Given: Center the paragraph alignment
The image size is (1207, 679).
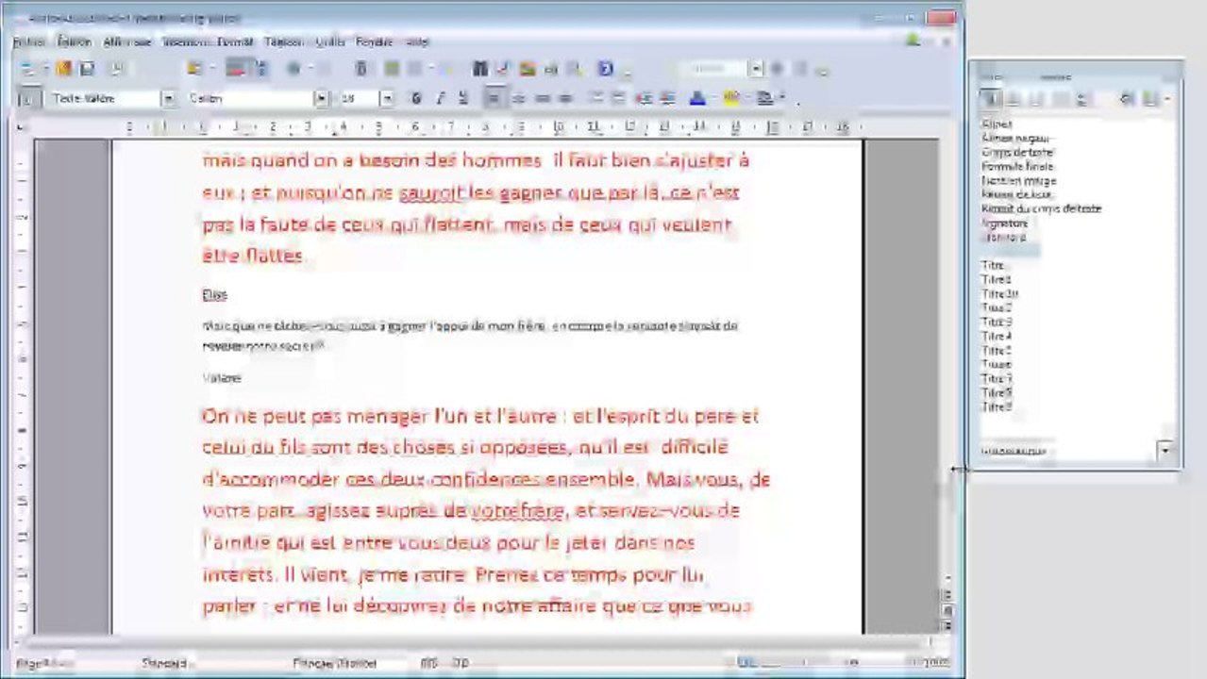Looking at the screenshot, I should pyautogui.click(x=518, y=98).
